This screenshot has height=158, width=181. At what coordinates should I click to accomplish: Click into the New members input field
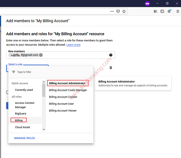60,55
